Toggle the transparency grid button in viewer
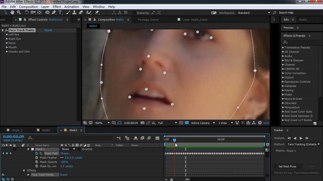This screenshot has height=181, width=323. pos(187,123)
